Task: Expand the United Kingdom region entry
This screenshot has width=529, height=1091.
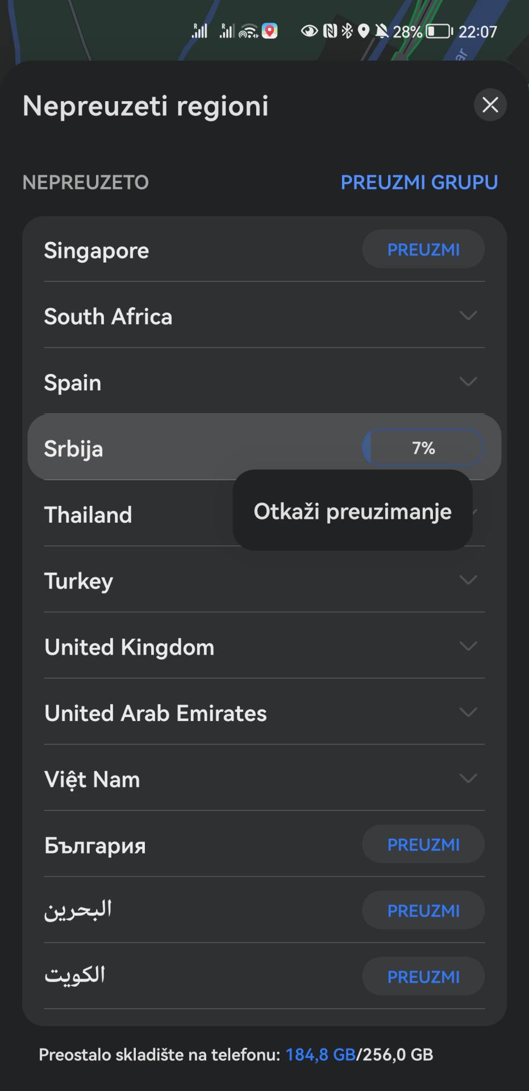Action: [x=467, y=646]
